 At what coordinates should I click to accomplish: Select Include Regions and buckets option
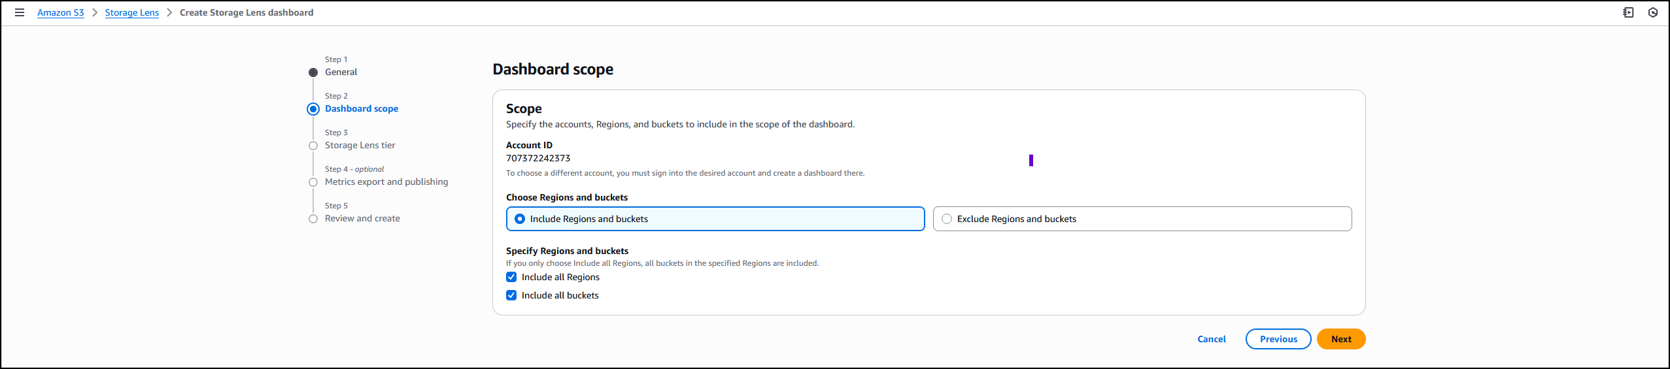point(520,219)
